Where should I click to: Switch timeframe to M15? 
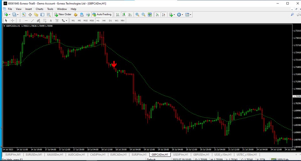pyautogui.click(x=85, y=20)
